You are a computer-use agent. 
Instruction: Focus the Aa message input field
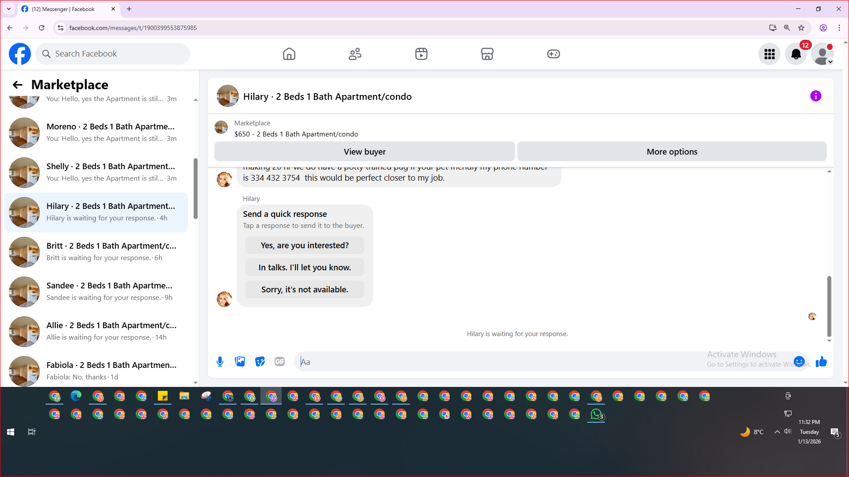pyautogui.click(x=500, y=362)
